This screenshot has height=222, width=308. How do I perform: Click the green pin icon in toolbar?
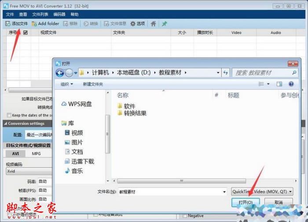click(x=165, y=24)
